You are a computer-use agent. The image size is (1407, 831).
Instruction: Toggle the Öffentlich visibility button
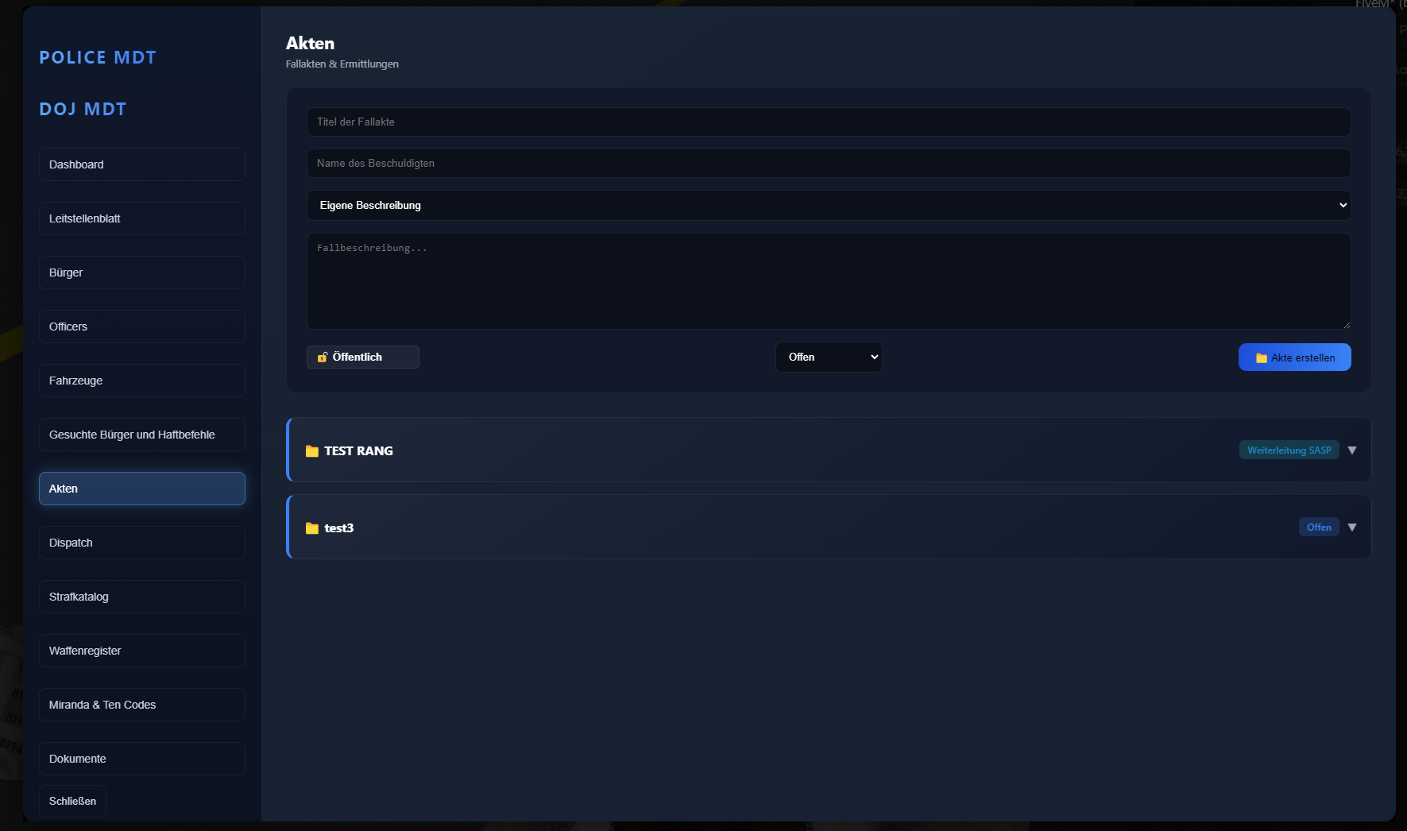362,358
